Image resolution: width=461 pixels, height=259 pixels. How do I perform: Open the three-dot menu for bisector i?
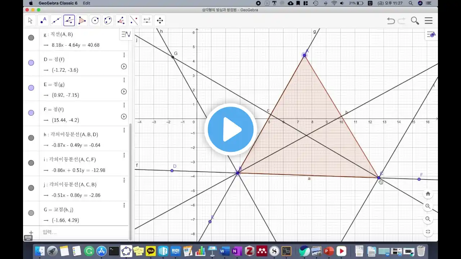coord(124,155)
